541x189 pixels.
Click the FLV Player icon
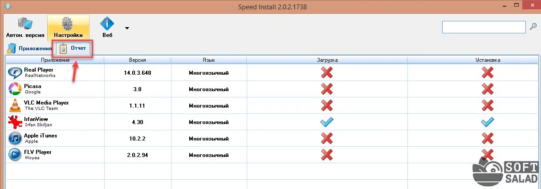[x=15, y=155]
